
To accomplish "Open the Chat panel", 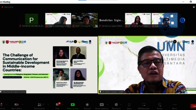I will pos(58,106).
